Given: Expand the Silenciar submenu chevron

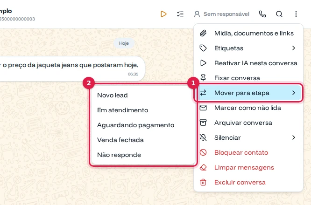Looking at the screenshot, I should (x=294, y=137).
